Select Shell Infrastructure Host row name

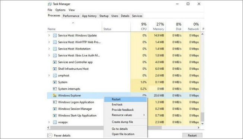(x=73, y=69)
